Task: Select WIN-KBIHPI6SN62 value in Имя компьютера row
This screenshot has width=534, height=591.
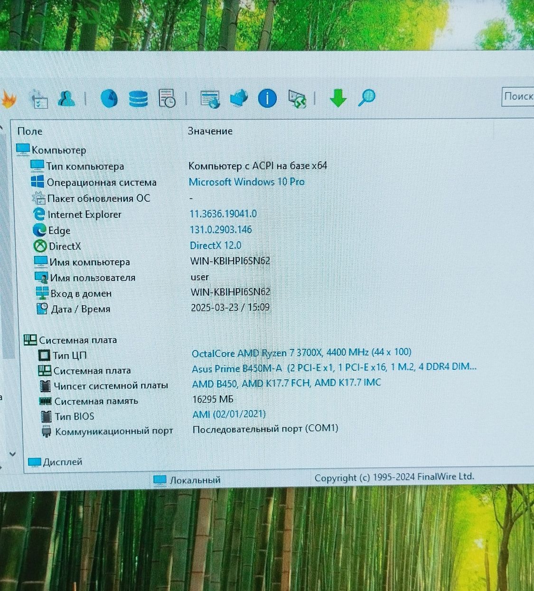Action: [x=230, y=261]
